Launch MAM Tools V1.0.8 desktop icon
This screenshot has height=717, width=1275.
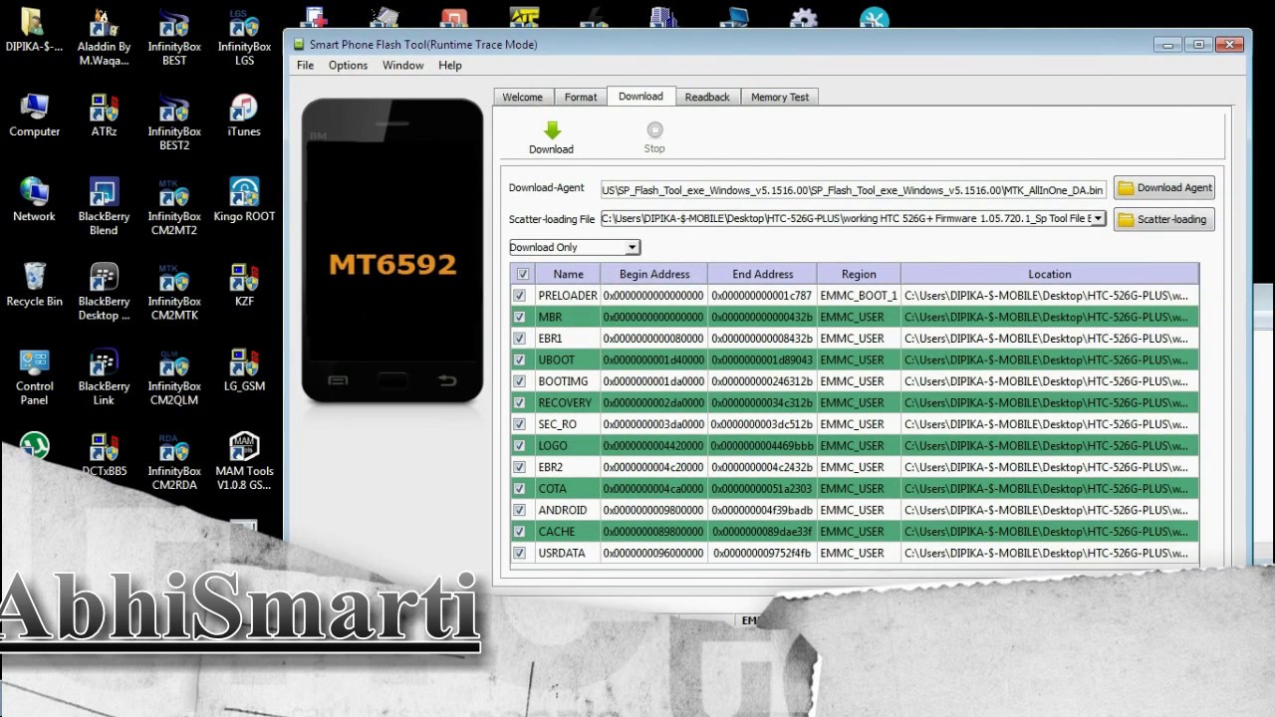(x=244, y=461)
